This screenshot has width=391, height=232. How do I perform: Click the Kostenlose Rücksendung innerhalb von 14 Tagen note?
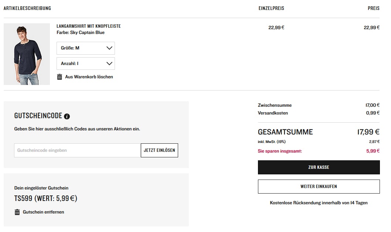[x=319, y=203]
